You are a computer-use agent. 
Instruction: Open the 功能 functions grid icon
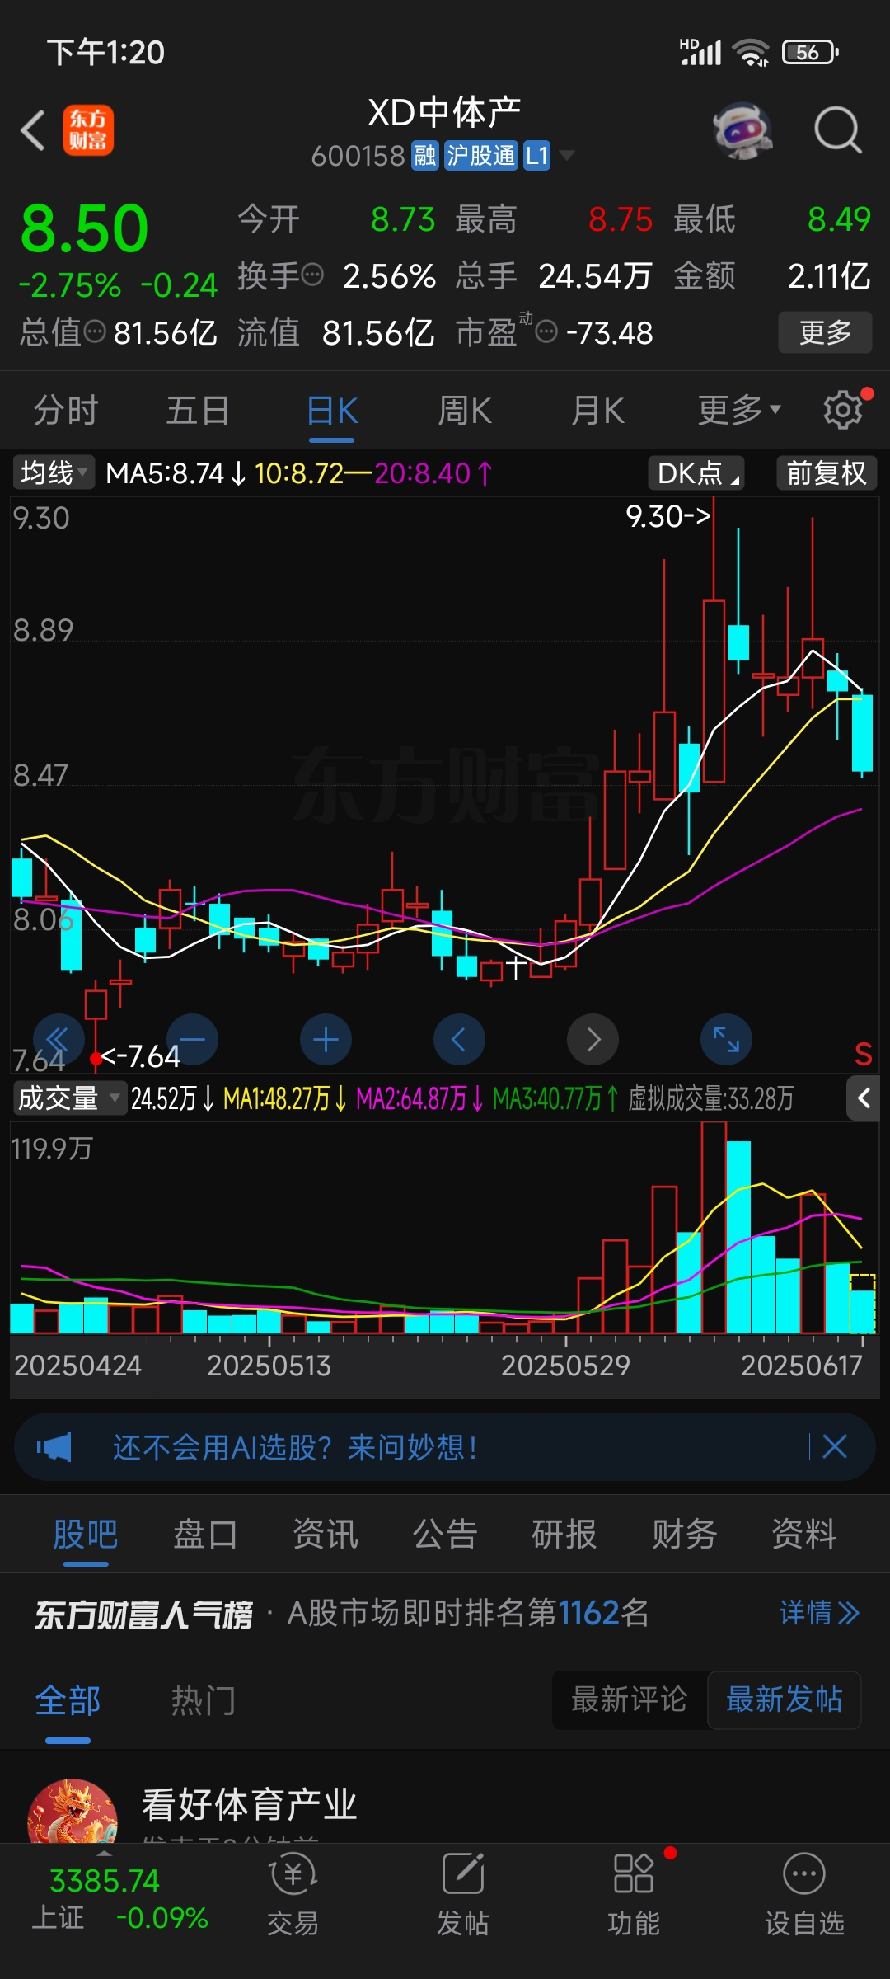[x=634, y=1895]
